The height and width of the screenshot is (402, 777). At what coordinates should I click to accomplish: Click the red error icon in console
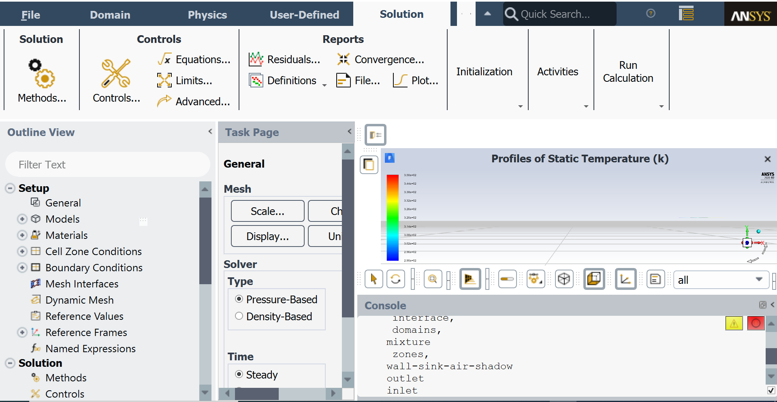pyautogui.click(x=756, y=323)
